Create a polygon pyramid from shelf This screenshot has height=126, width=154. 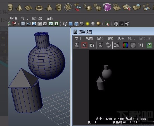pos(49,8)
